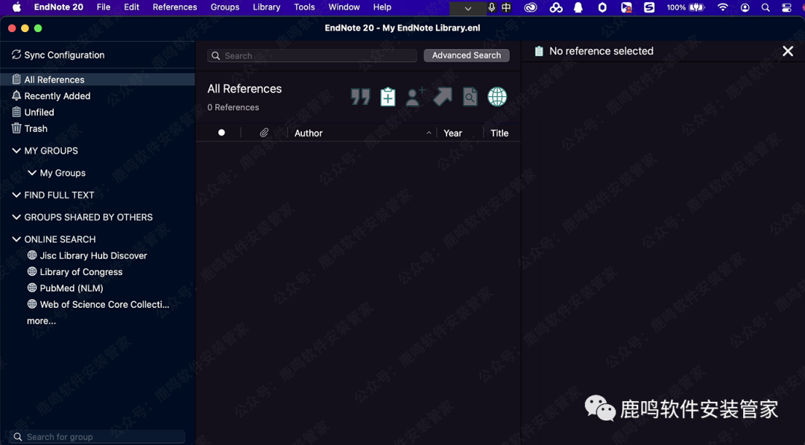Open the online search globe icon
Screen dimensions: 805x445
point(497,97)
